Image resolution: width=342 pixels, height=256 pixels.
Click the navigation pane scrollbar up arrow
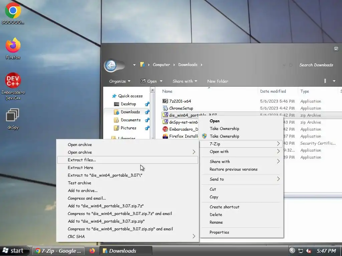[x=153, y=90]
